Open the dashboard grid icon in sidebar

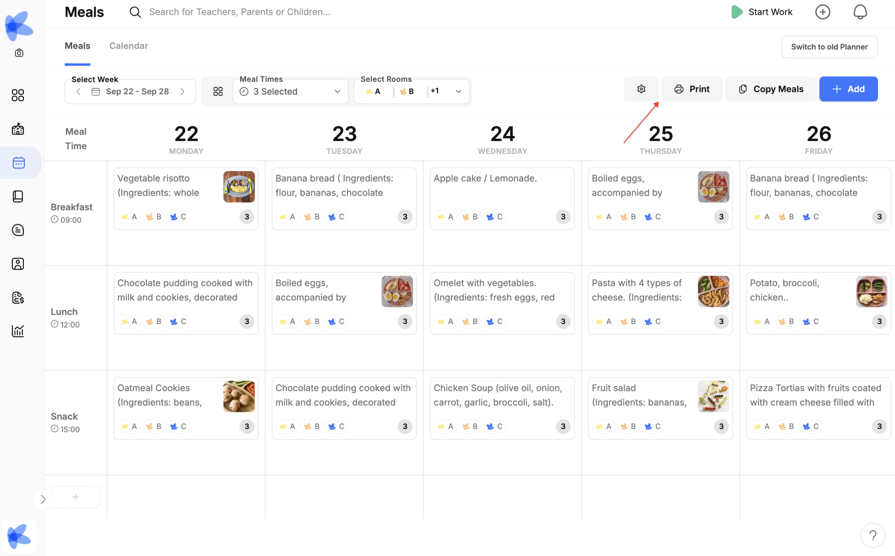point(18,95)
